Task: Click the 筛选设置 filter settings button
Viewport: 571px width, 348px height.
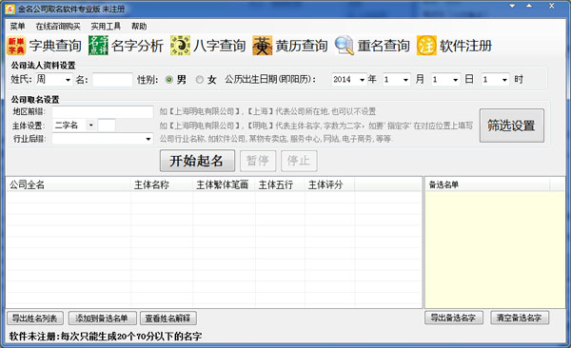Action: click(x=512, y=126)
